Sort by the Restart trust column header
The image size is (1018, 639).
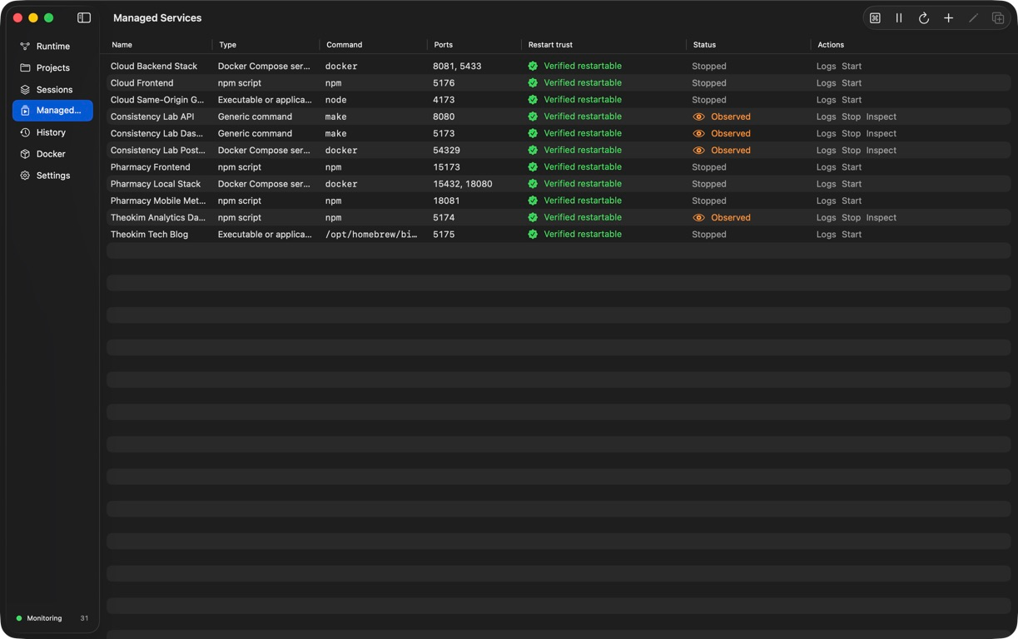click(550, 45)
